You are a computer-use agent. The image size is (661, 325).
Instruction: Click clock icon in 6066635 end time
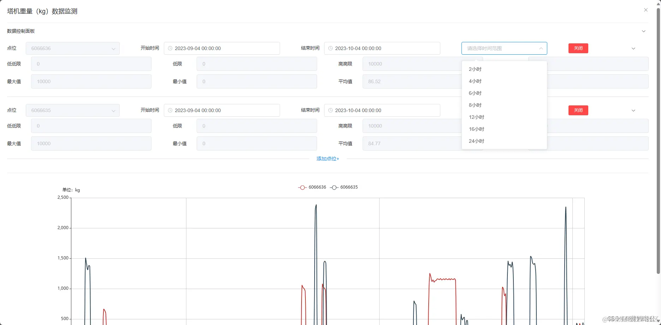[330, 110]
